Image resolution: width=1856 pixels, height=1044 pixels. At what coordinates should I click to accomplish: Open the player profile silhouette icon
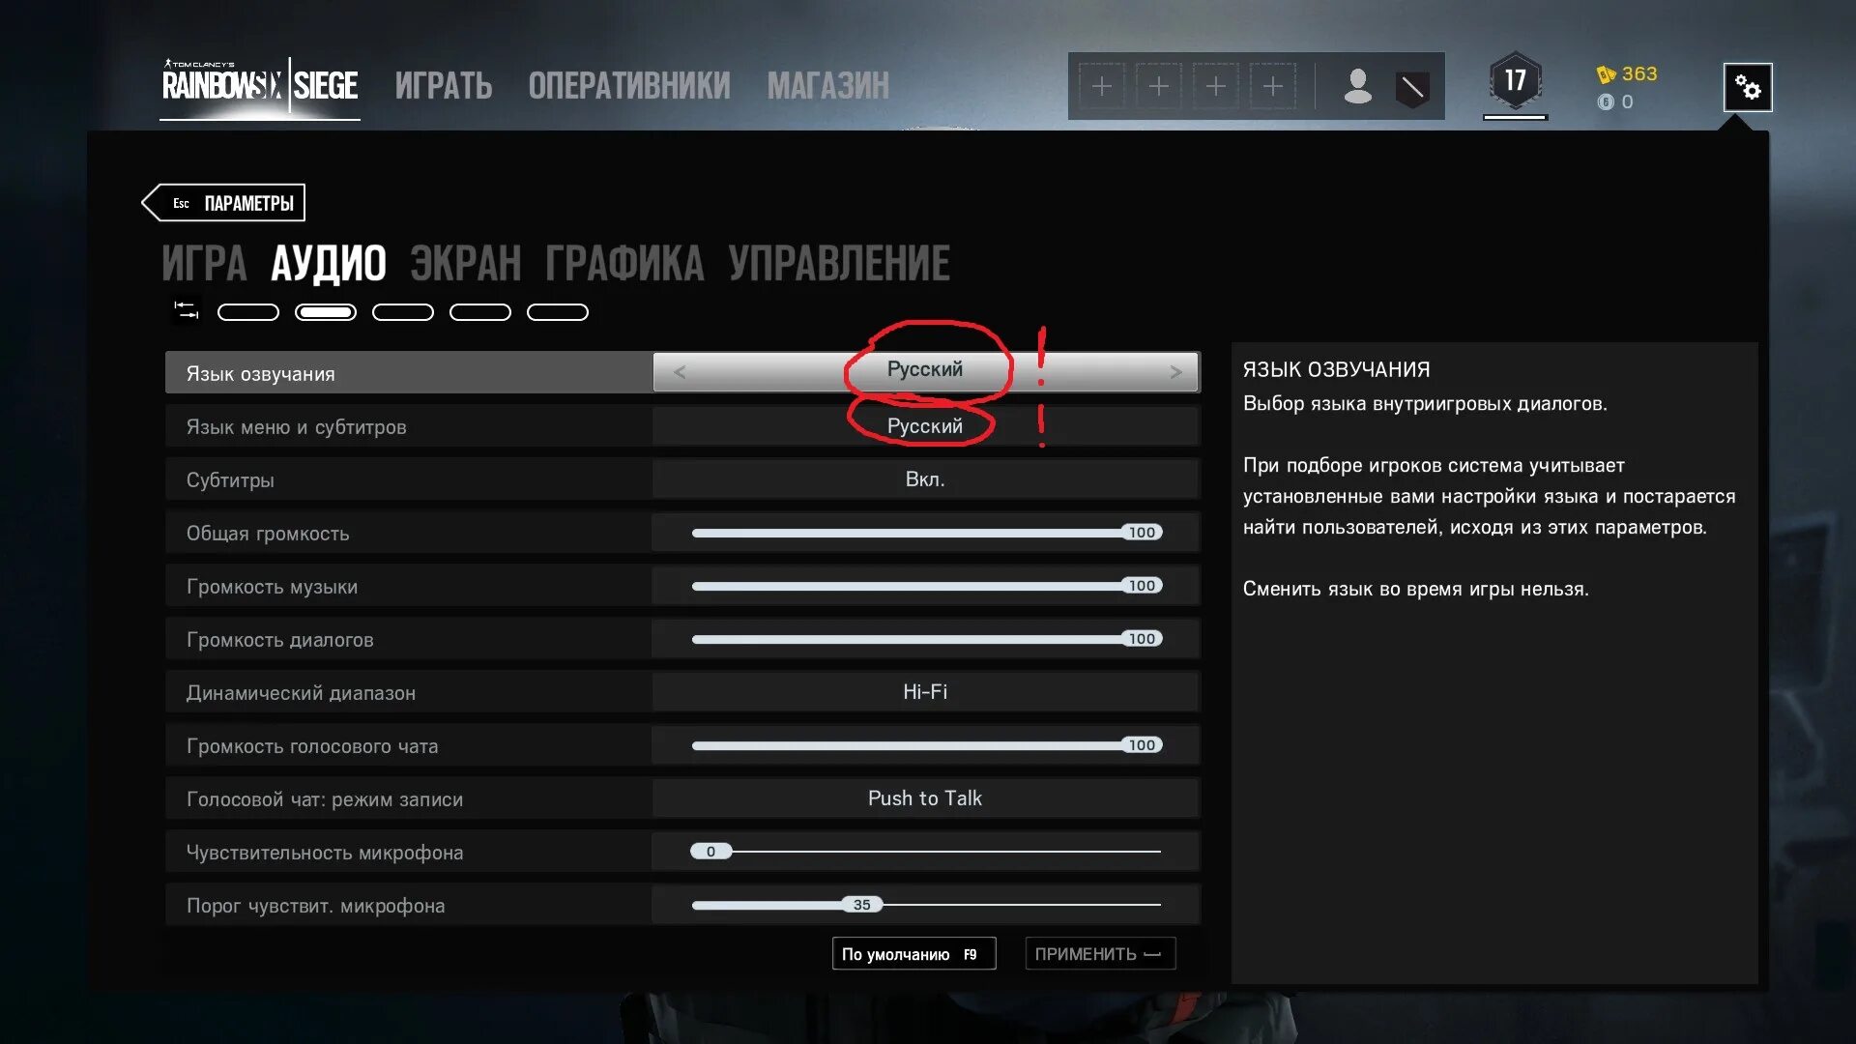pos(1358,86)
